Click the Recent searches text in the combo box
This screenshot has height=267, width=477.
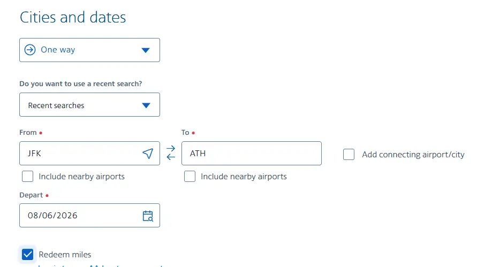tap(56, 105)
